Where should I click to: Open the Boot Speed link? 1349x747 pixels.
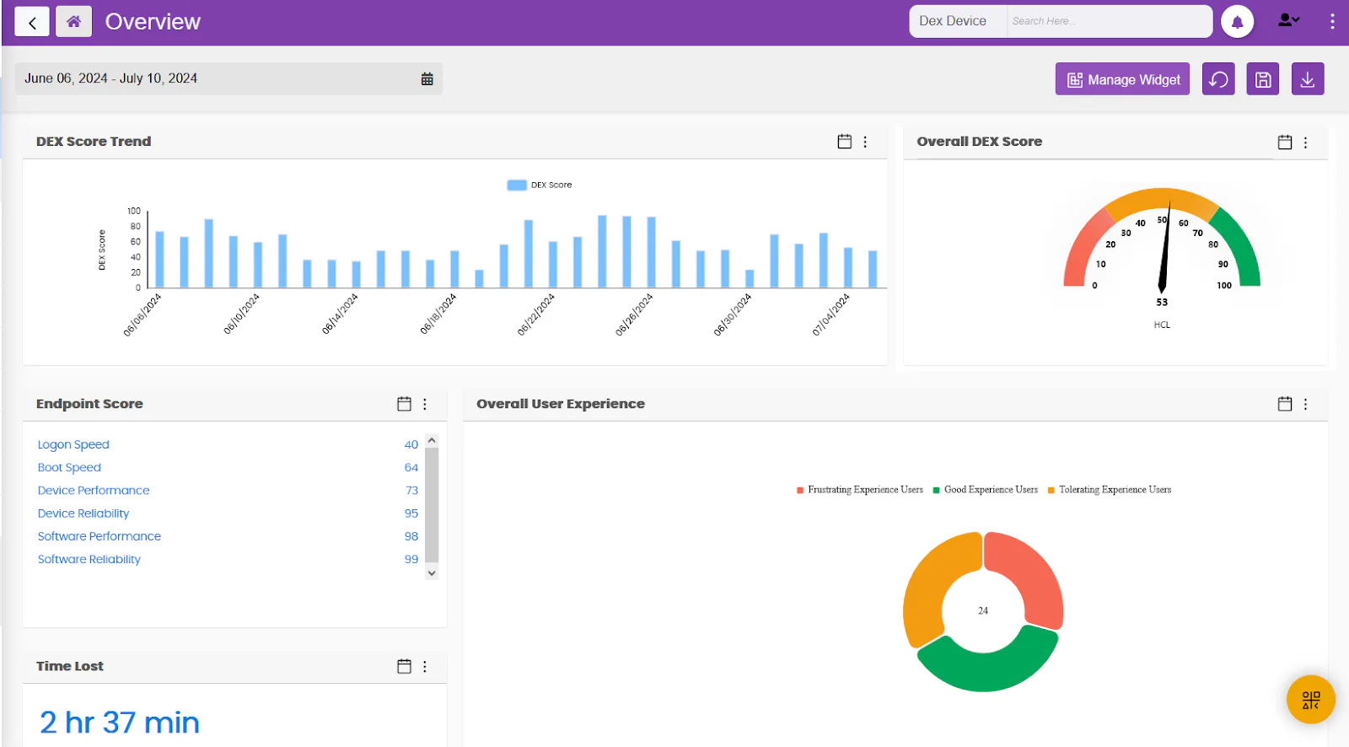(69, 467)
